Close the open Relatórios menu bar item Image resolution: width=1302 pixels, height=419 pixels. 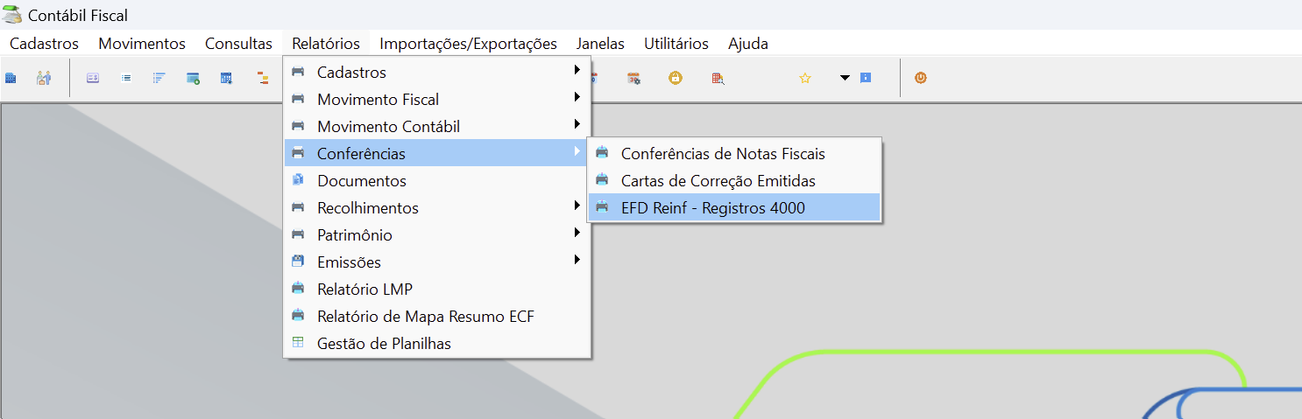pyautogui.click(x=326, y=44)
